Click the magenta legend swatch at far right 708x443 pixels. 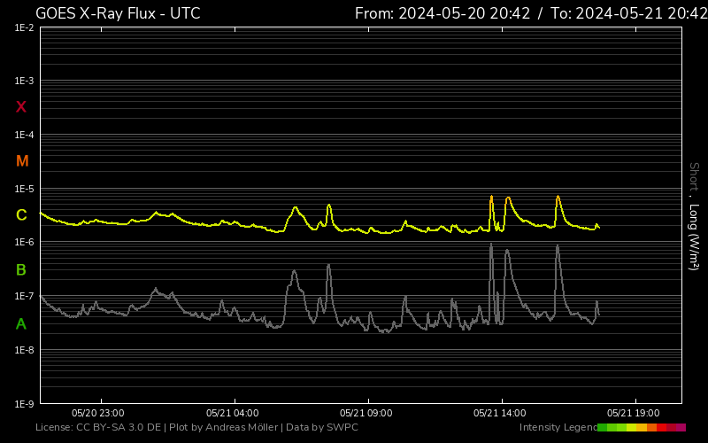pyautogui.click(x=681, y=428)
